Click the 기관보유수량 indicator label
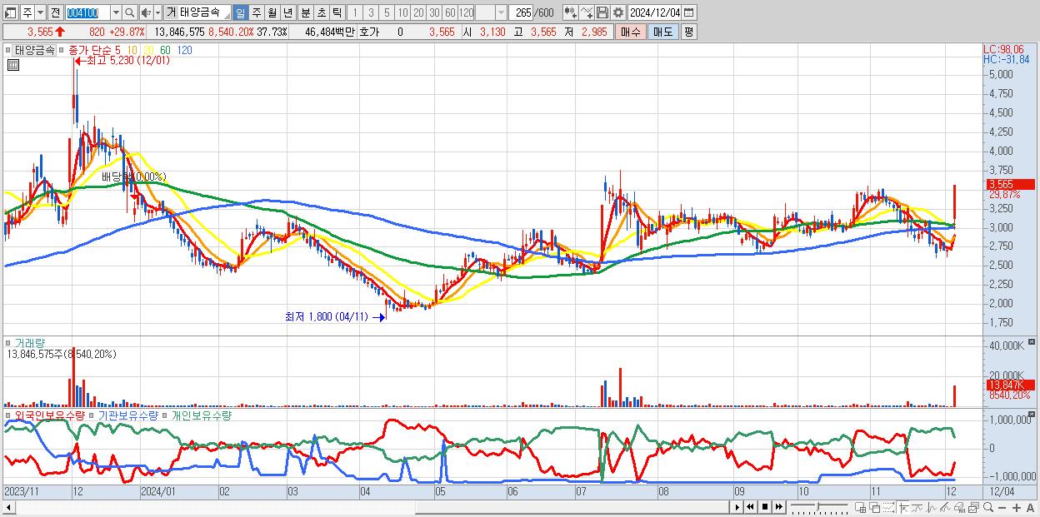This screenshot has height=517, width=1040. (128, 415)
